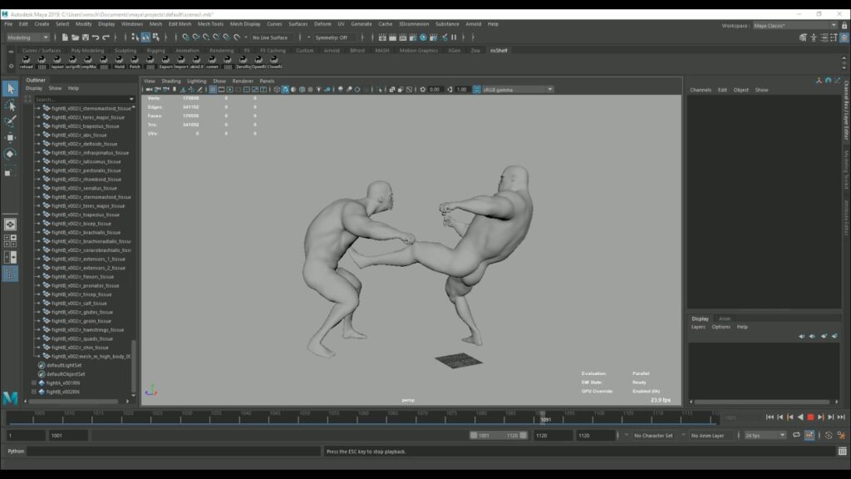The width and height of the screenshot is (851, 479).
Task: Switch to Anim layer tab
Action: point(724,319)
